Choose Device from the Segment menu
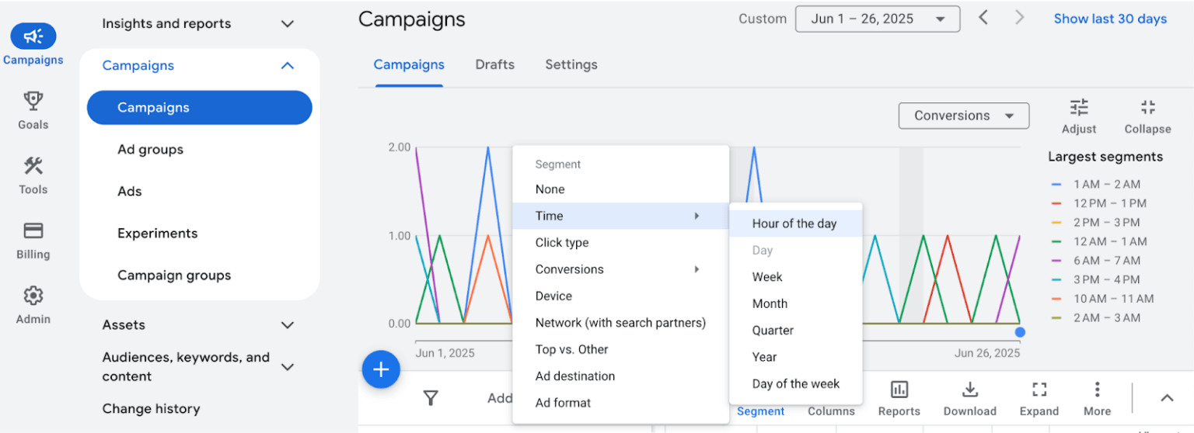This screenshot has height=433, width=1194. click(553, 296)
